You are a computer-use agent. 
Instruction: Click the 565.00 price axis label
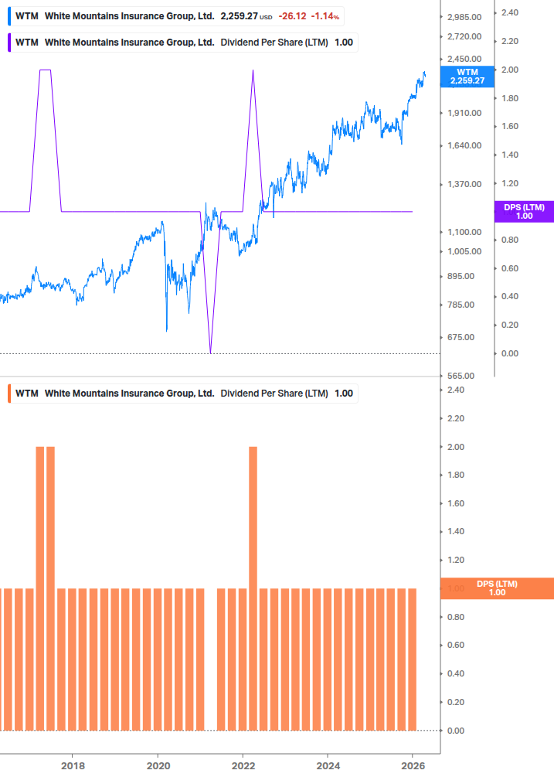click(461, 376)
